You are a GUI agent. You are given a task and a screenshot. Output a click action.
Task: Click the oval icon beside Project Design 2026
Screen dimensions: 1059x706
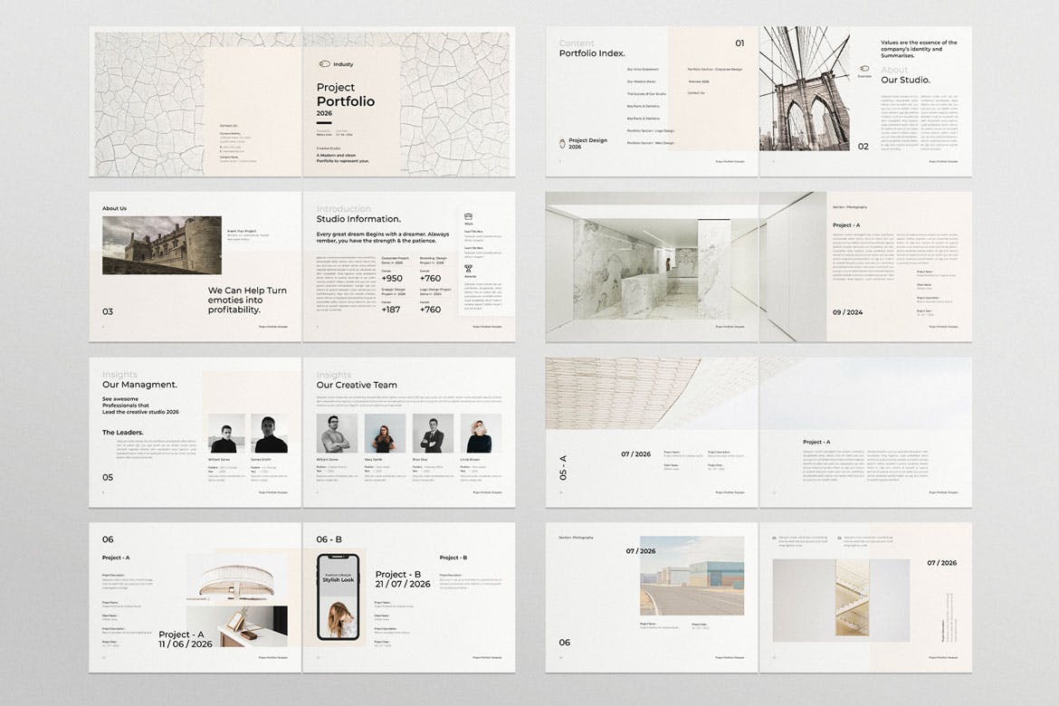pyautogui.click(x=561, y=141)
